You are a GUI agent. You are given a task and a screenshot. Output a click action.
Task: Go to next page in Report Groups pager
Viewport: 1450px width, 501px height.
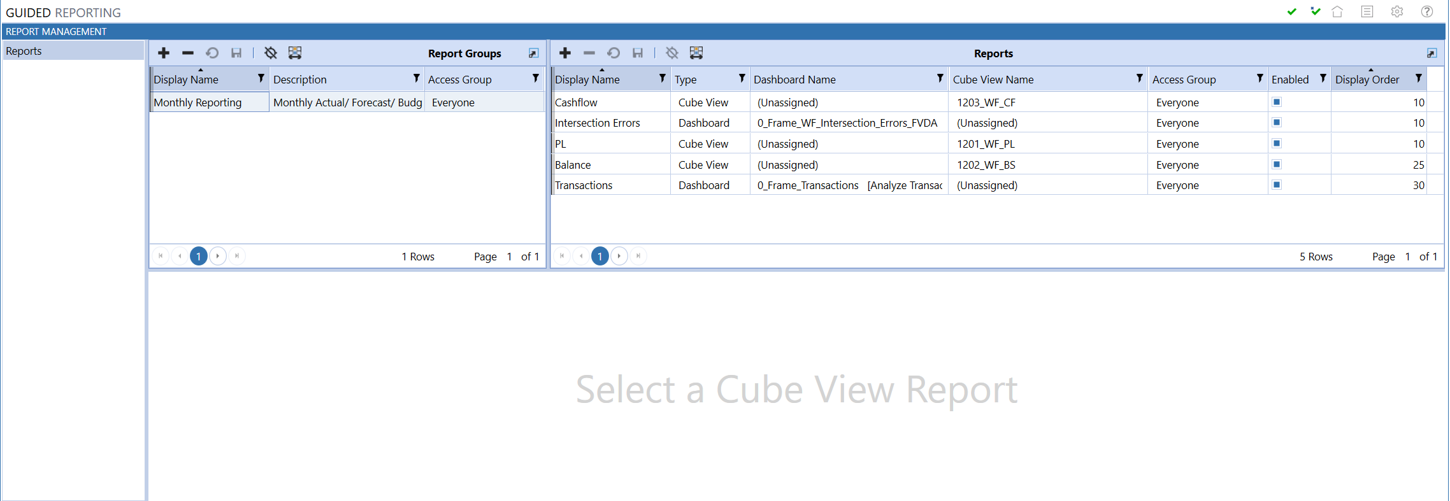(x=218, y=256)
